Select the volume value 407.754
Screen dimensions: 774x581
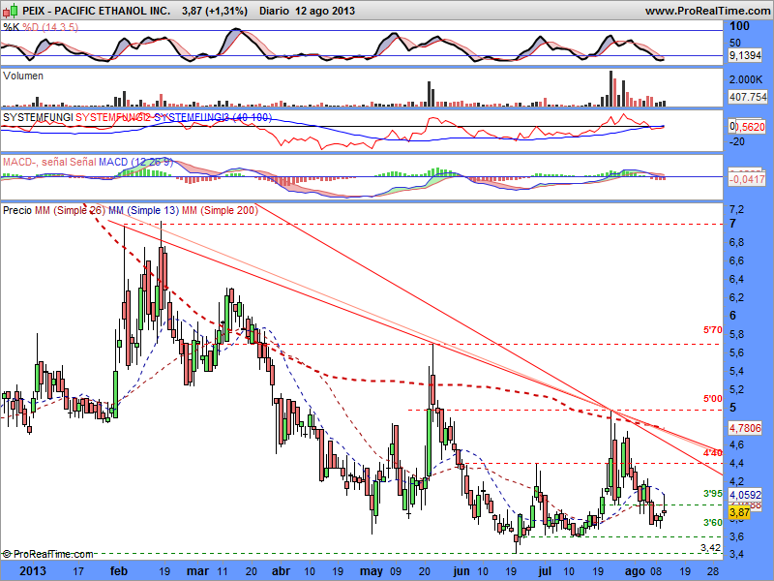pos(748,97)
